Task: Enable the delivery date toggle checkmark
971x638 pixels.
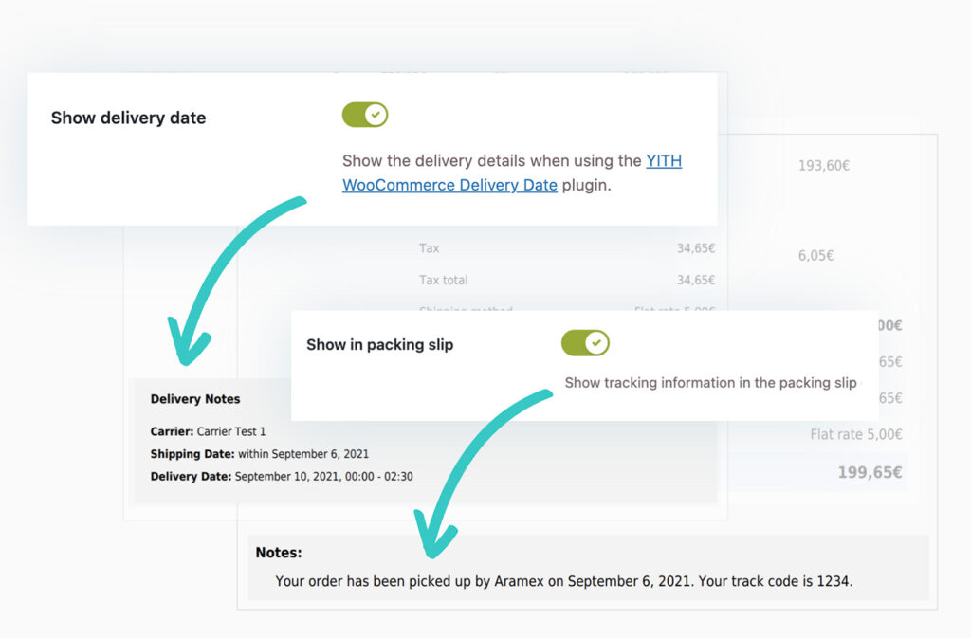Action: pos(365,114)
